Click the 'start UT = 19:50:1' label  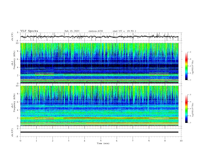click(x=124, y=31)
